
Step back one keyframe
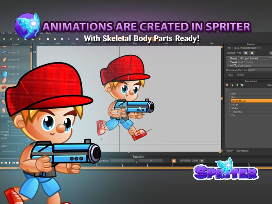pyautogui.click(x=6, y=163)
